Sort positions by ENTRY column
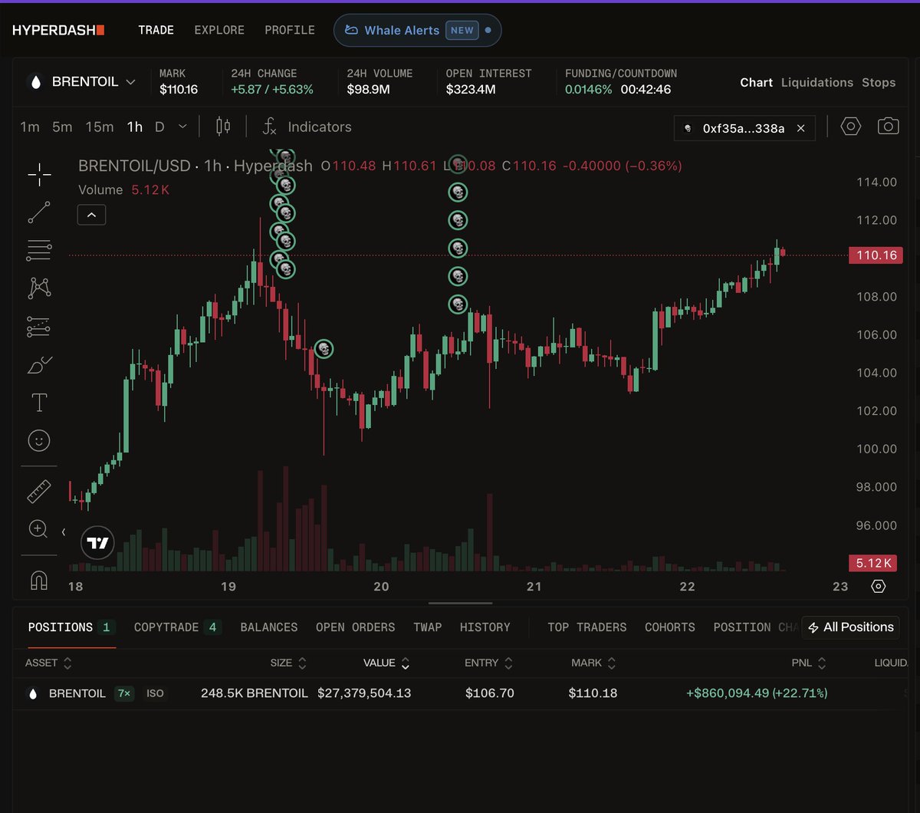The width and height of the screenshot is (920, 813). point(489,663)
